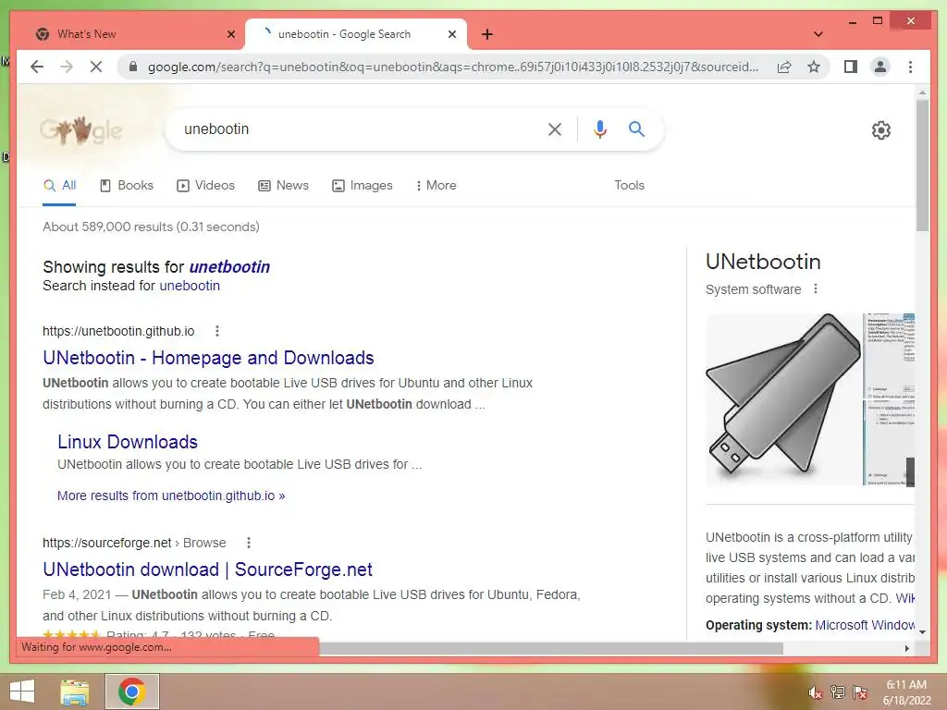Open options dots beside sourceforge.net result
This screenshot has width=947, height=710.
tap(248, 543)
